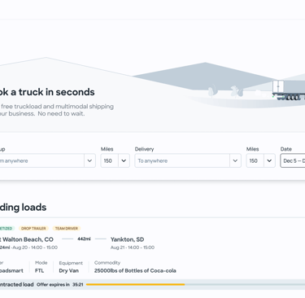Click the 'To anywhere' delivery field
The height and width of the screenshot is (298, 305).
click(182, 160)
